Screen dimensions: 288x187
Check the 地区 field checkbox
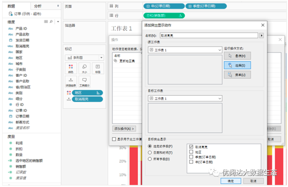(x=191, y=152)
